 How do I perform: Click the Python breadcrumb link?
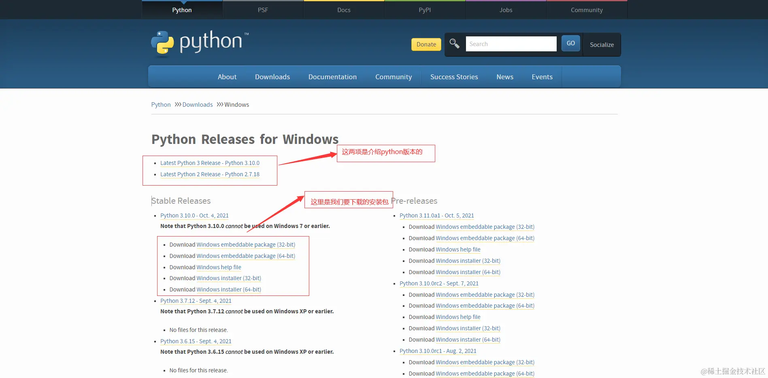161,104
